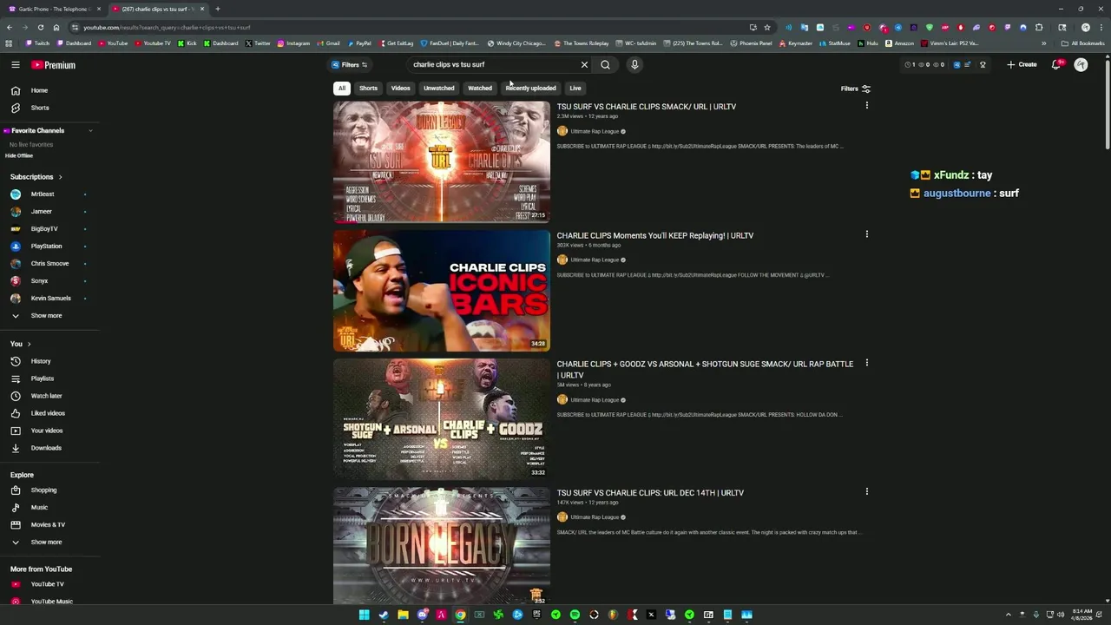Select the Shorts filter chip
Image resolution: width=1111 pixels, height=625 pixels.
(368, 88)
